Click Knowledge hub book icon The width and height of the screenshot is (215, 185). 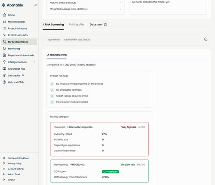point(4,69)
